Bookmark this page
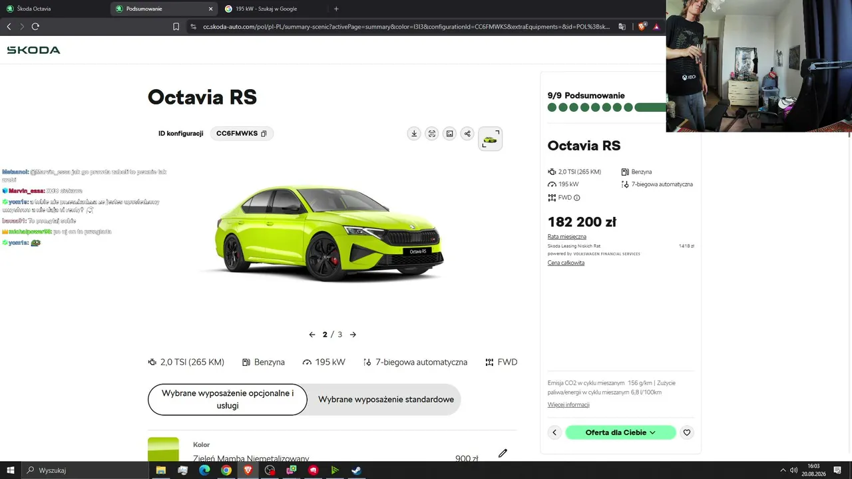 tap(176, 27)
